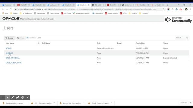Open the Apps bookmarks shortcut
This screenshot has height=108, width=193.
5,13
